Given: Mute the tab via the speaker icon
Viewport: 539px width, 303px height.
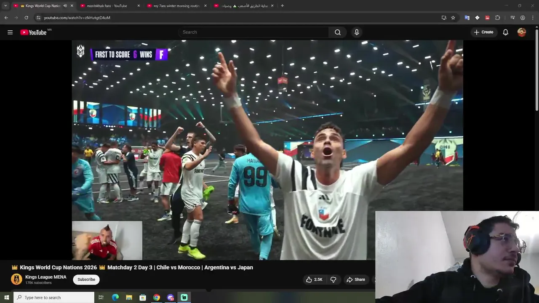Looking at the screenshot, I should click(x=65, y=6).
